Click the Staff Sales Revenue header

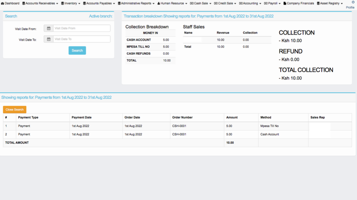pos(223,33)
